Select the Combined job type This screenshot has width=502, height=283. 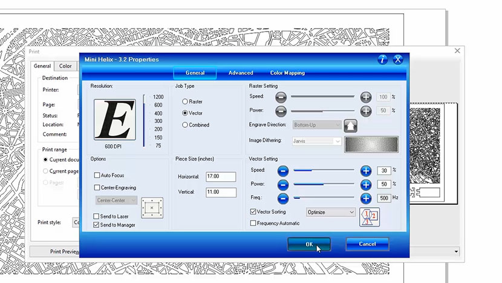coord(185,125)
